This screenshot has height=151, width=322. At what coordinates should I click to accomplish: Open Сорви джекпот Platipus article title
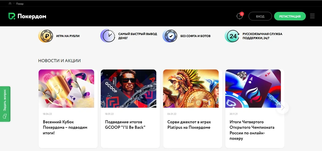pyautogui.click(x=189, y=125)
